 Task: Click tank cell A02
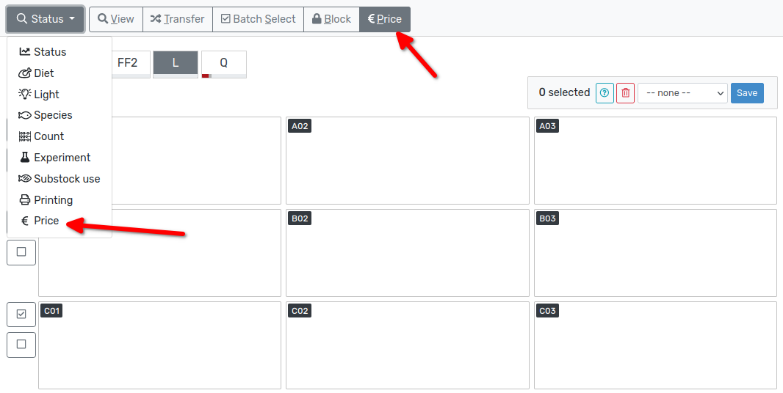407,160
